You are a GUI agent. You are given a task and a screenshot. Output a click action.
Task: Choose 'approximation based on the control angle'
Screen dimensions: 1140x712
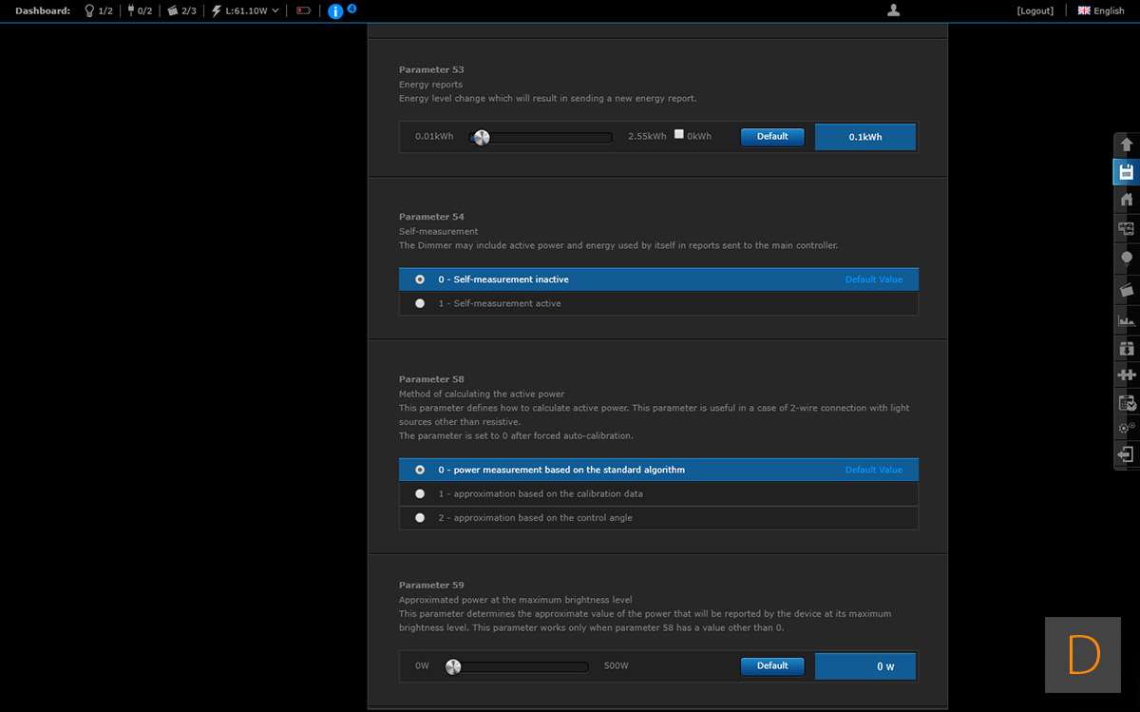420,518
